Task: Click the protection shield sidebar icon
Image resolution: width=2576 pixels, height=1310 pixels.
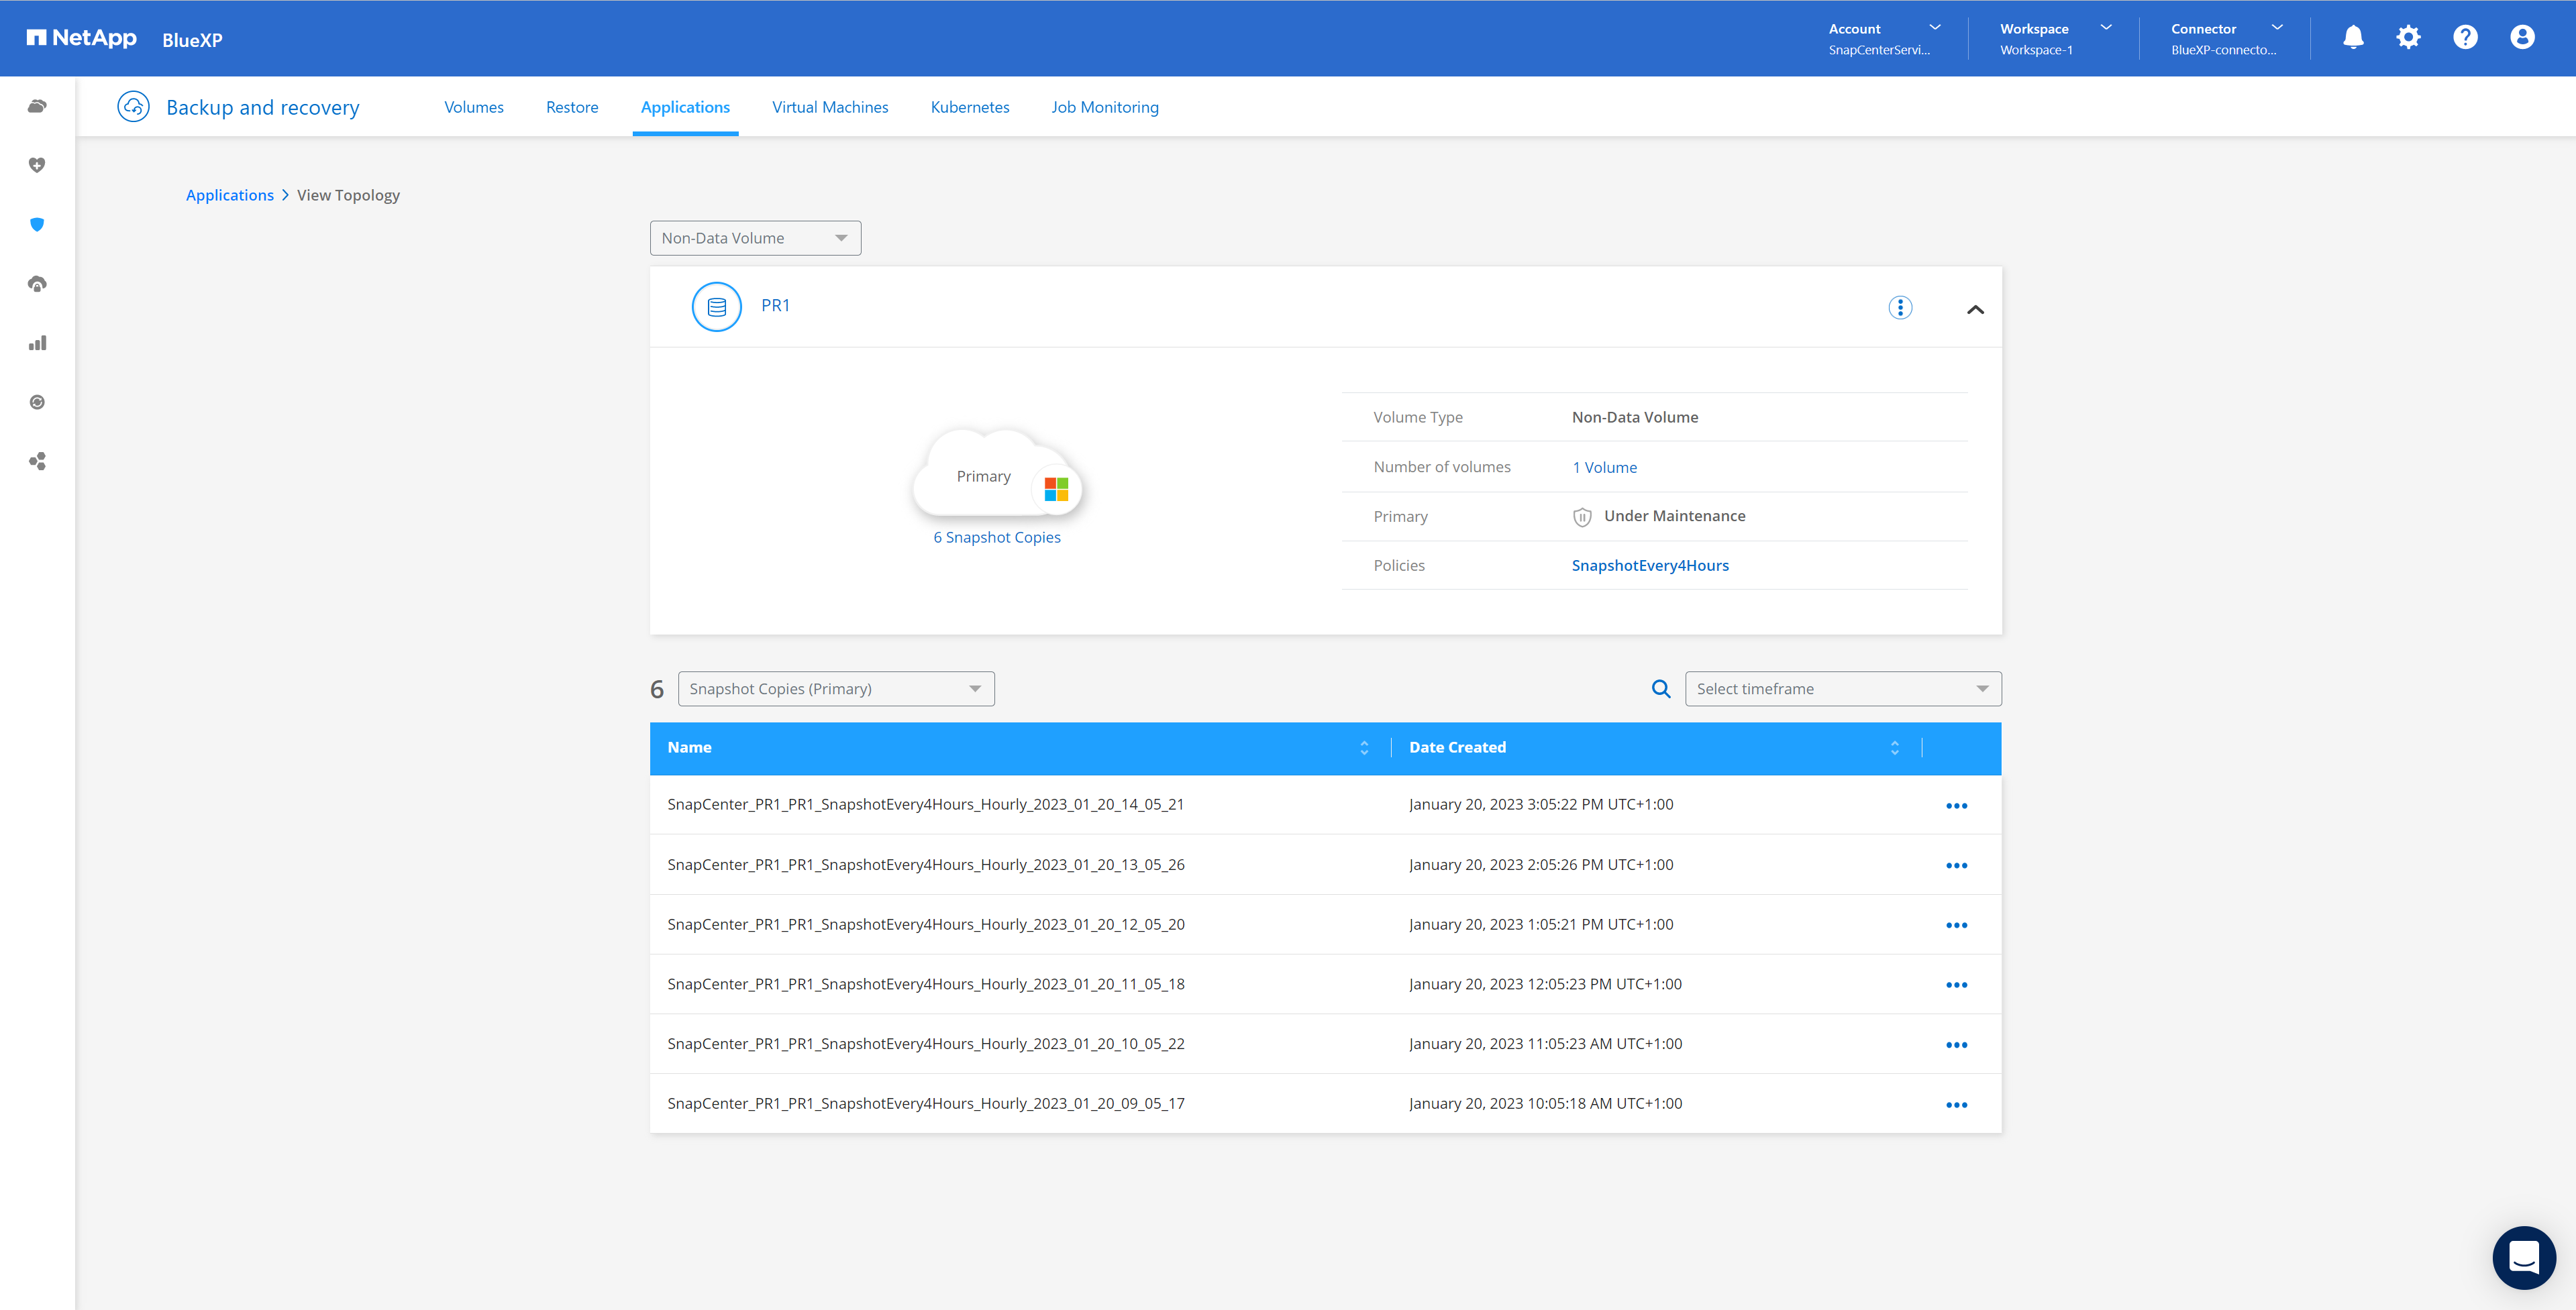Action: (x=37, y=224)
